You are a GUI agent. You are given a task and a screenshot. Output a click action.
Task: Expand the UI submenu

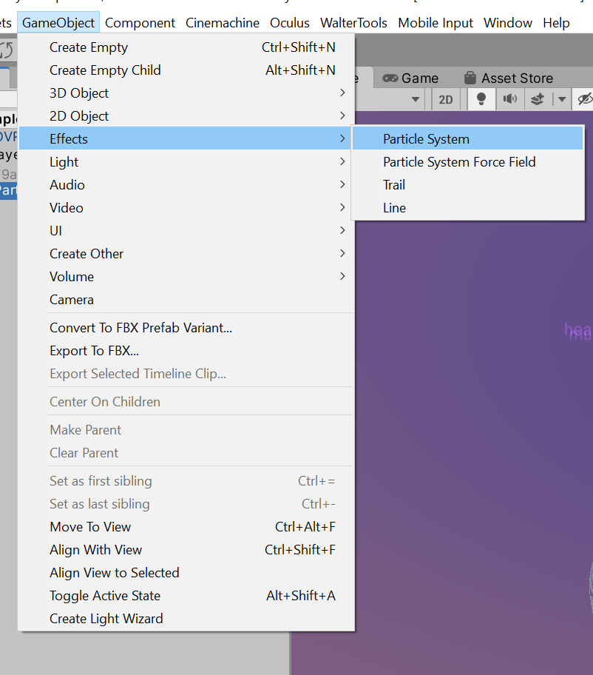[x=186, y=231]
